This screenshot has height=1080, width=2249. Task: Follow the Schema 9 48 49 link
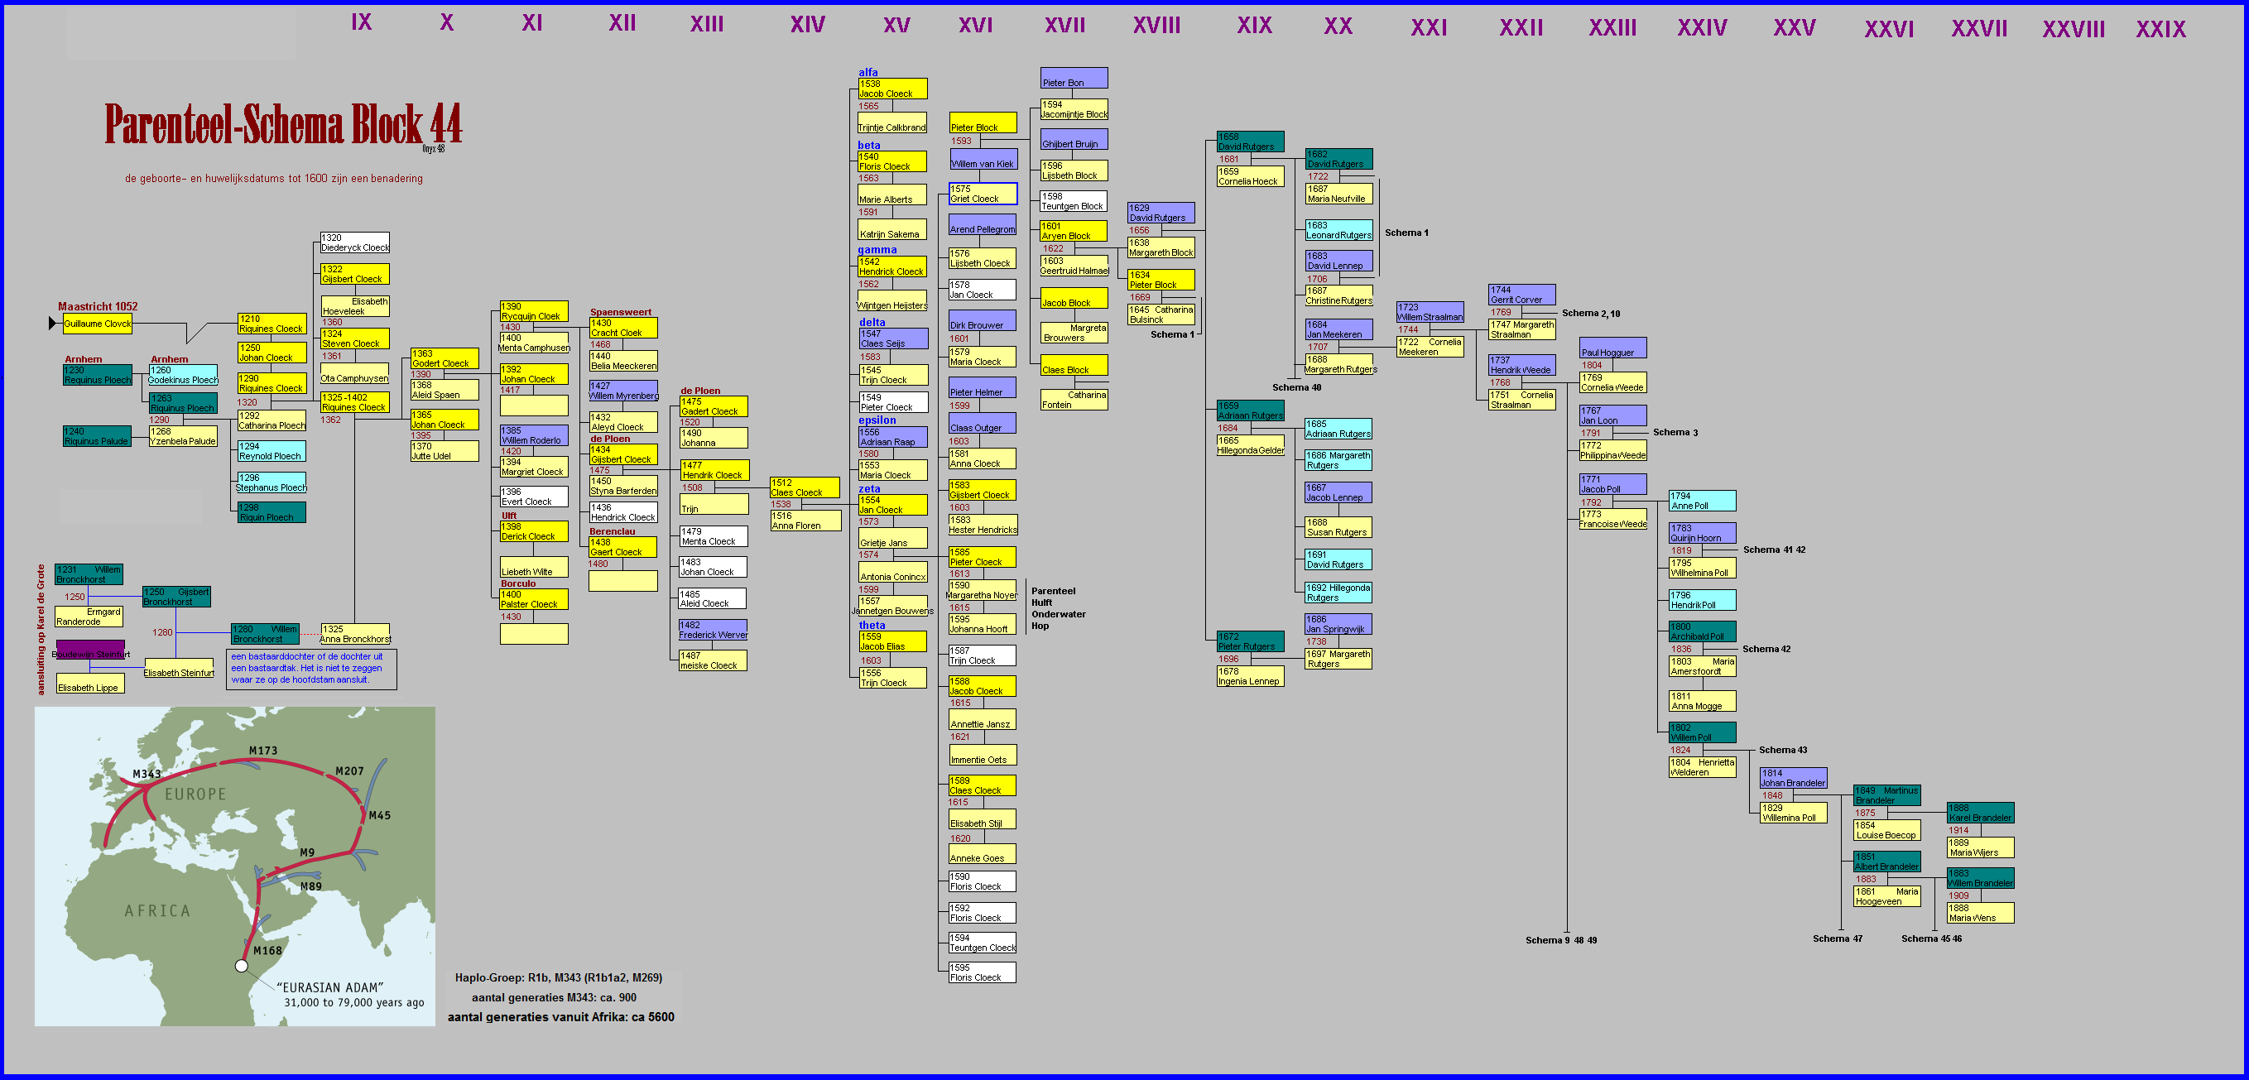click(1561, 940)
